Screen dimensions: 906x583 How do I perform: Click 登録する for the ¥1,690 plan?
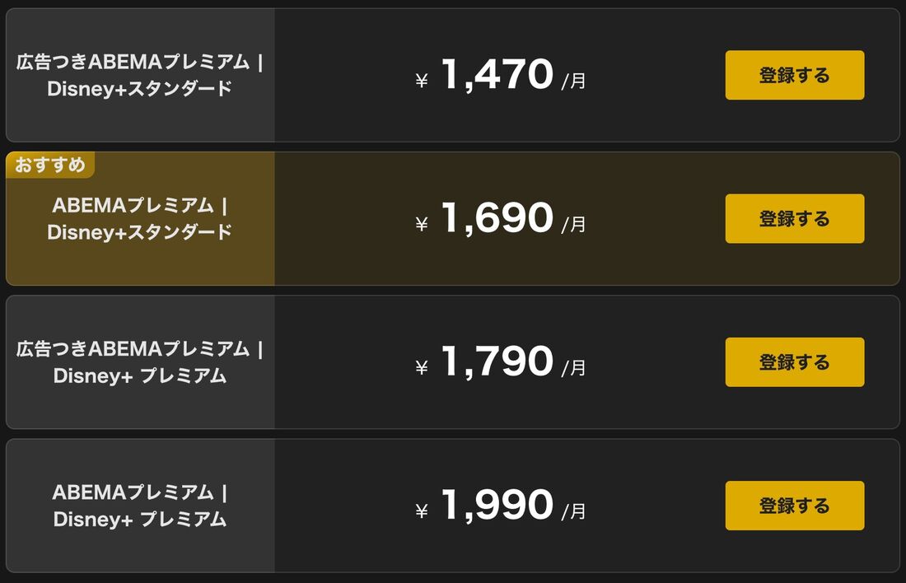click(795, 218)
